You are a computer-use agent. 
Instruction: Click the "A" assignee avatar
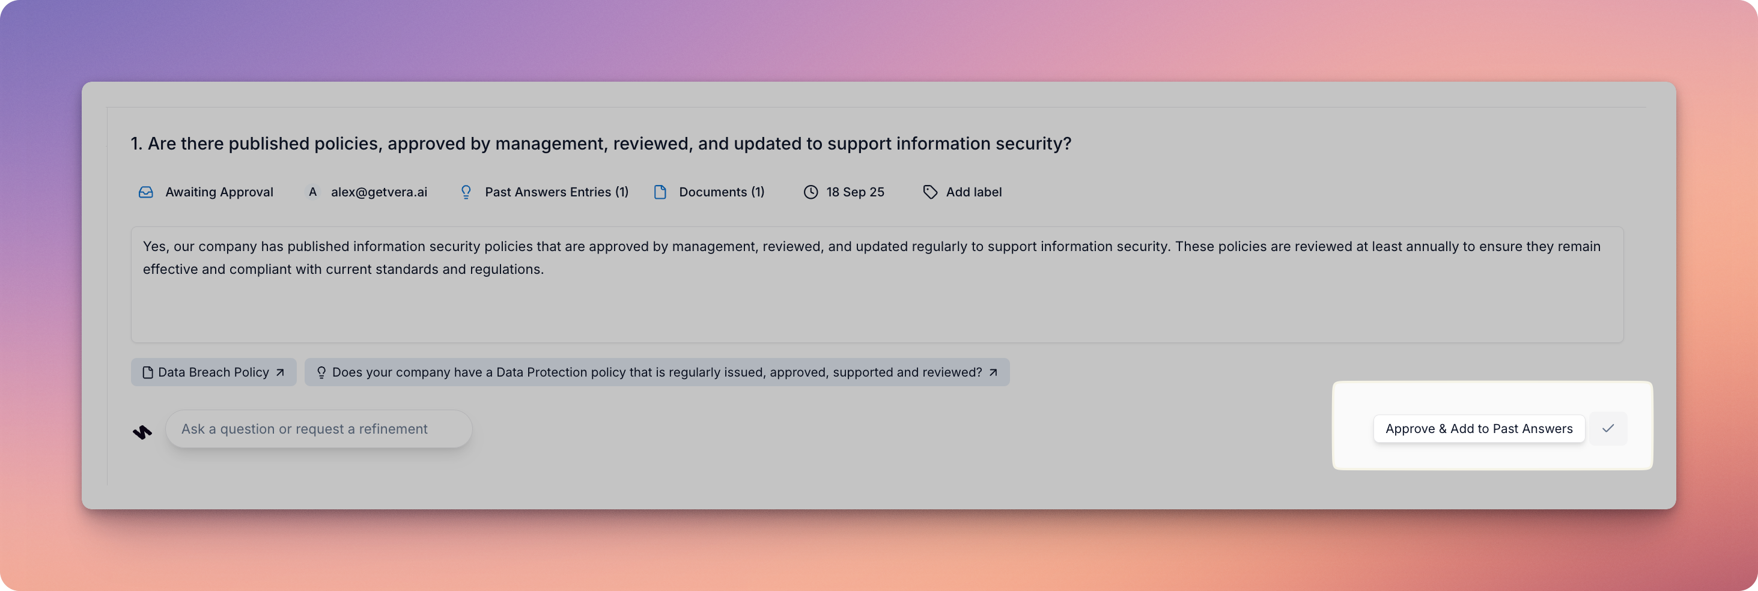[x=312, y=192]
